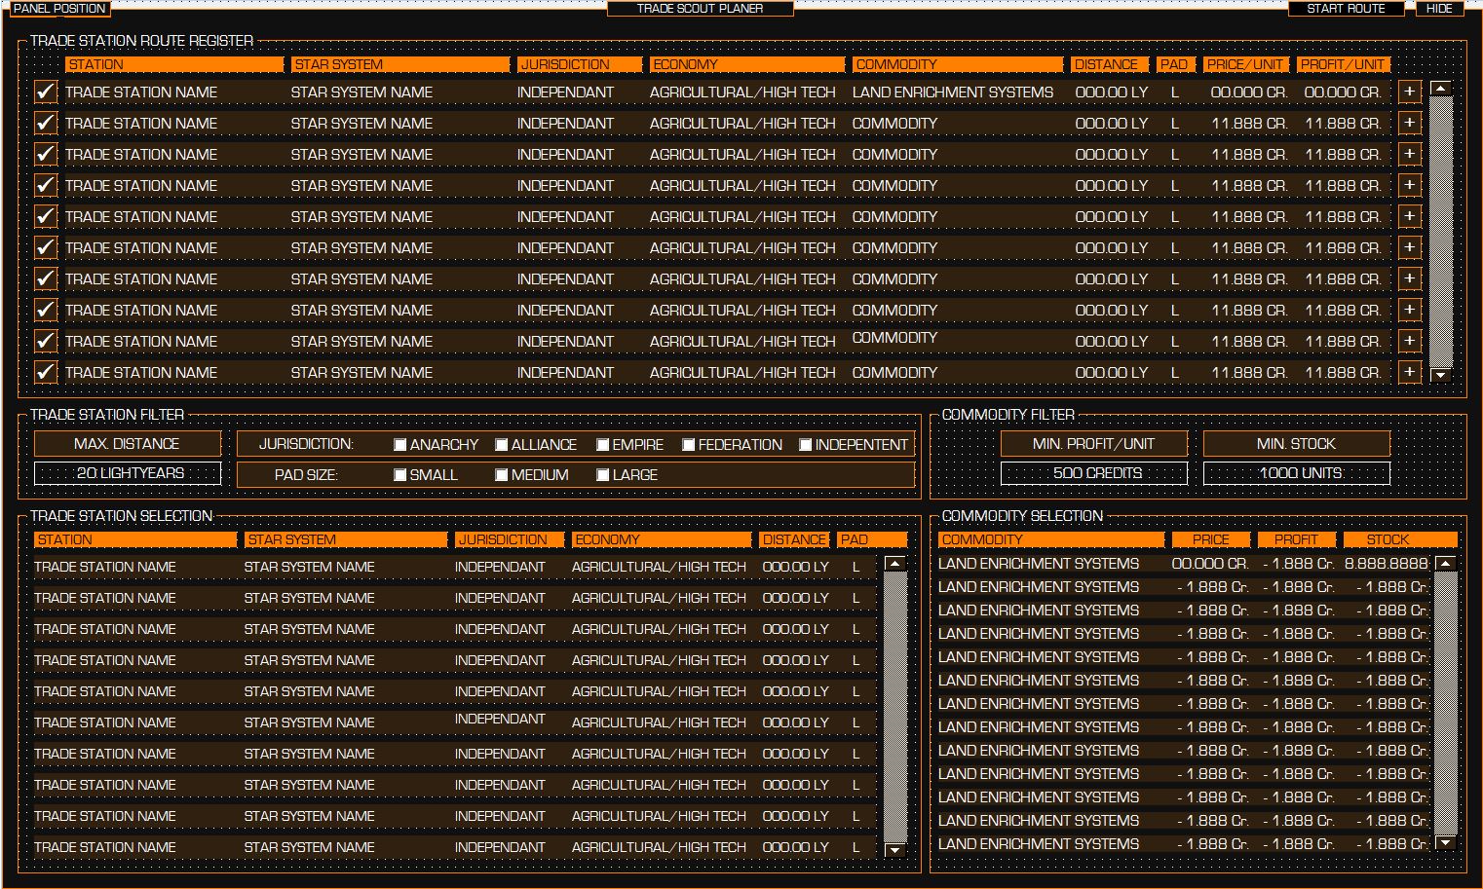This screenshot has width=1483, height=889.
Task: Click the Commodity Selection scroll up arrow
Action: (1446, 564)
